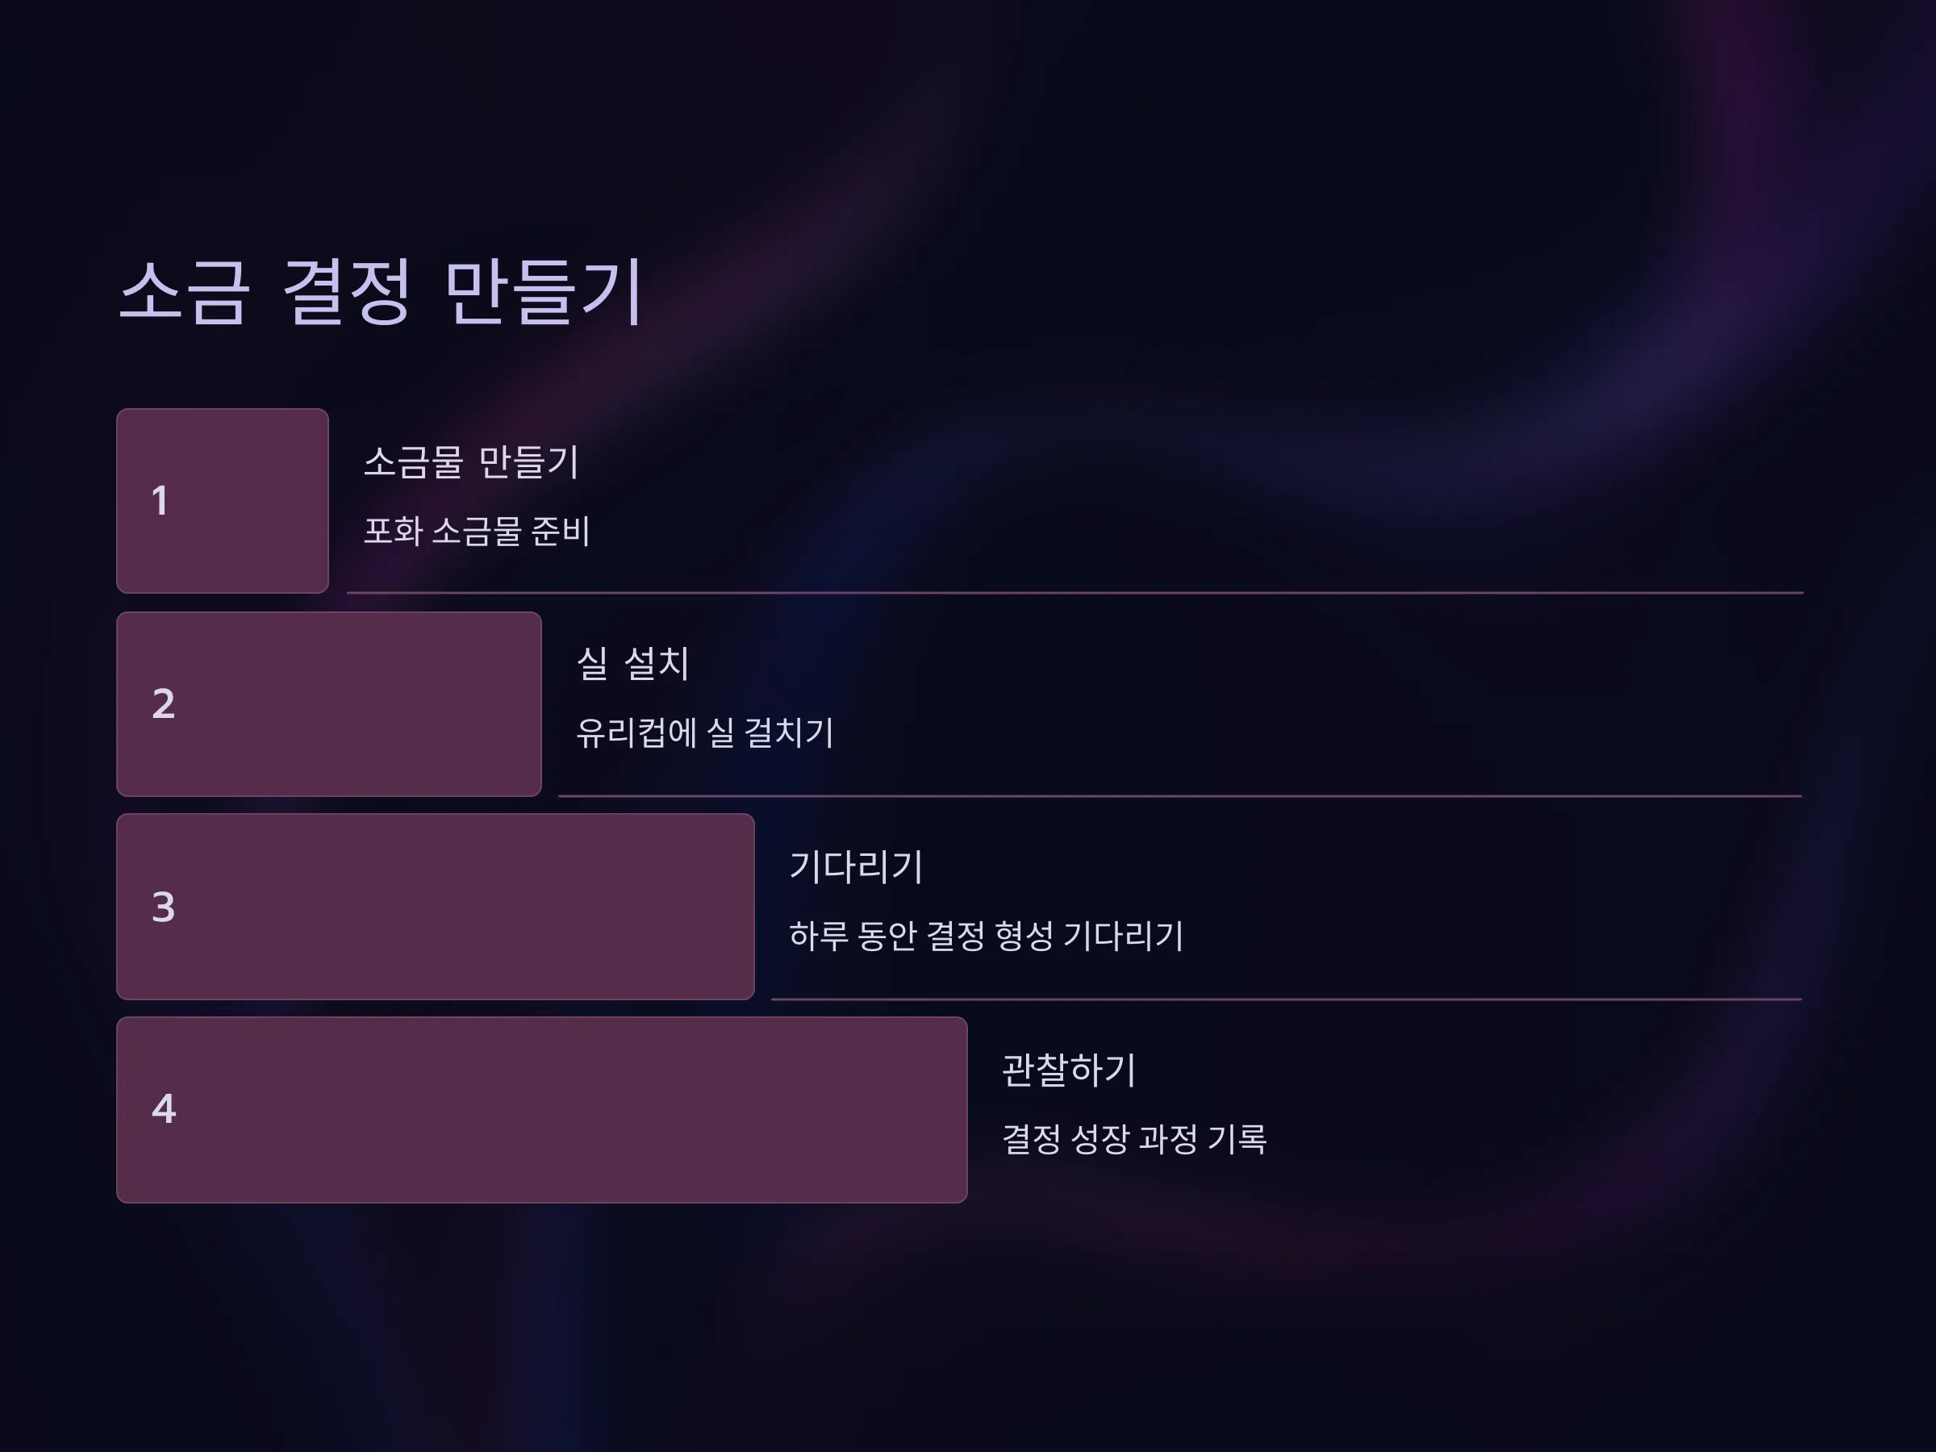
Task: Click the number 4 label
Action: pos(164,1109)
